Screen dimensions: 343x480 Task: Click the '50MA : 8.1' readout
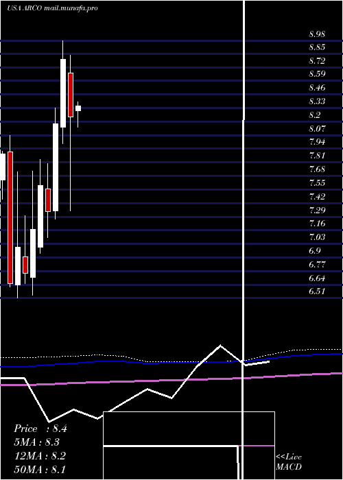tap(40, 469)
